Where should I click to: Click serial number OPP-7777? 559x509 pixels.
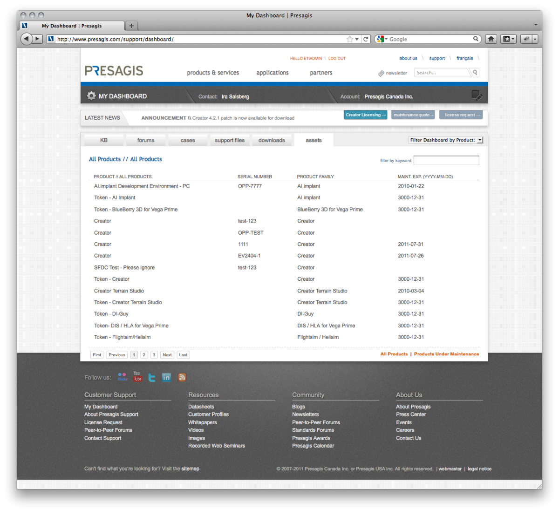point(250,186)
